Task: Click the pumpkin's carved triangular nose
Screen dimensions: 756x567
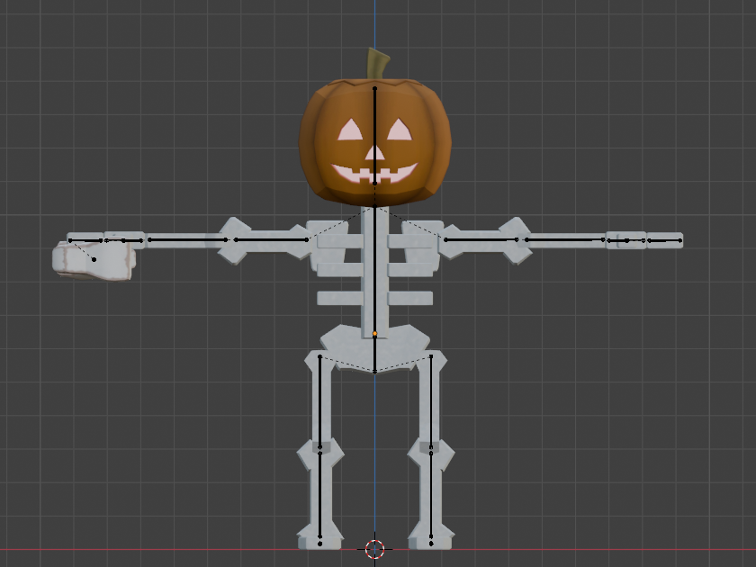Action: coord(374,153)
